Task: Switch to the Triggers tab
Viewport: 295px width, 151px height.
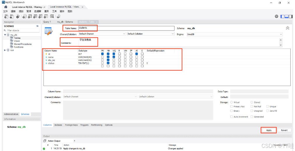Action: (84, 125)
